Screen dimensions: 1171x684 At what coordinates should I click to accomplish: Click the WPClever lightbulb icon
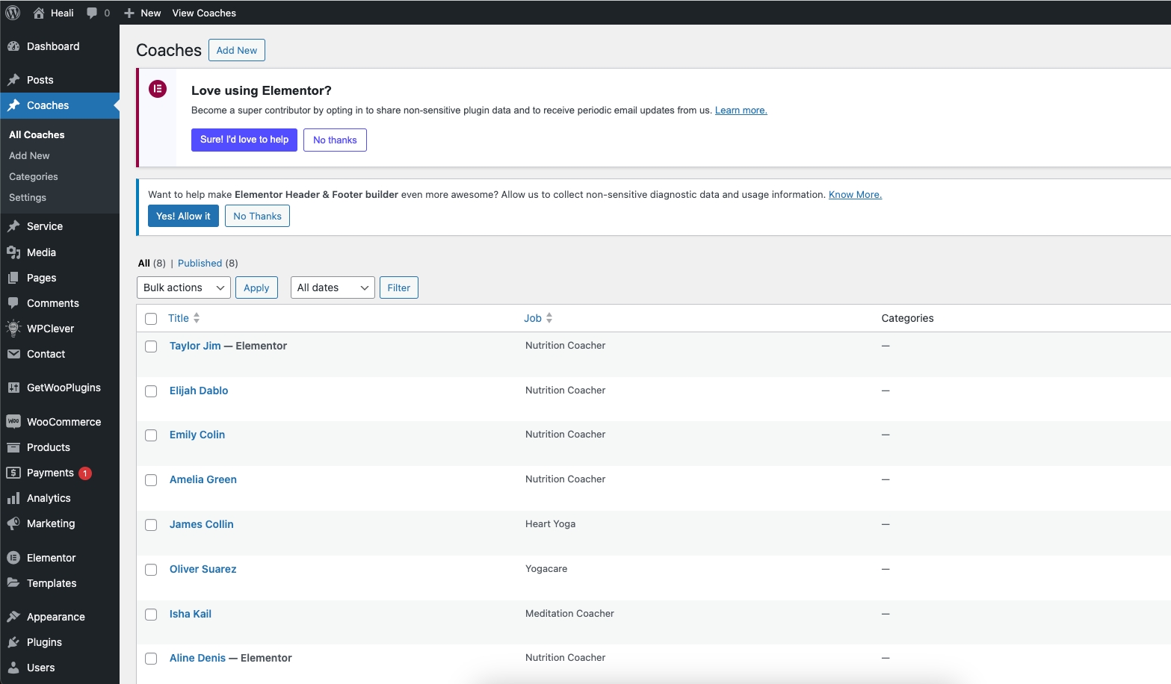point(13,329)
